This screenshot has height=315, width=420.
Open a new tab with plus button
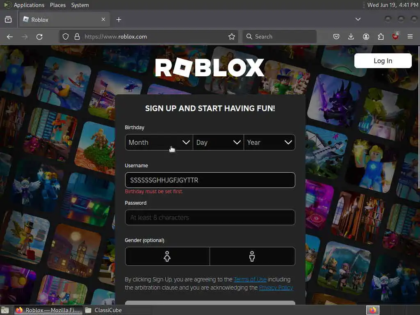(119, 20)
